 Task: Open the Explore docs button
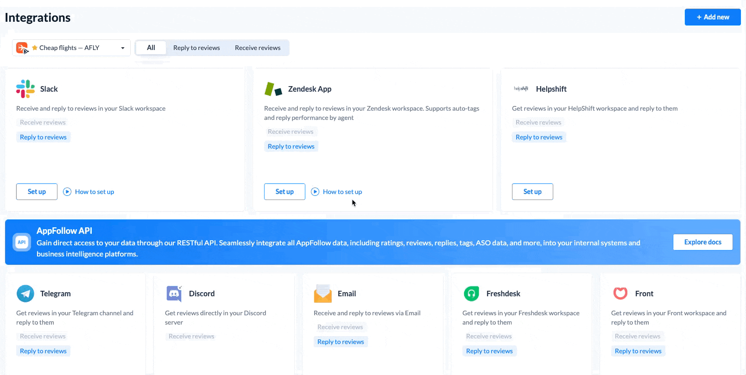tap(702, 242)
